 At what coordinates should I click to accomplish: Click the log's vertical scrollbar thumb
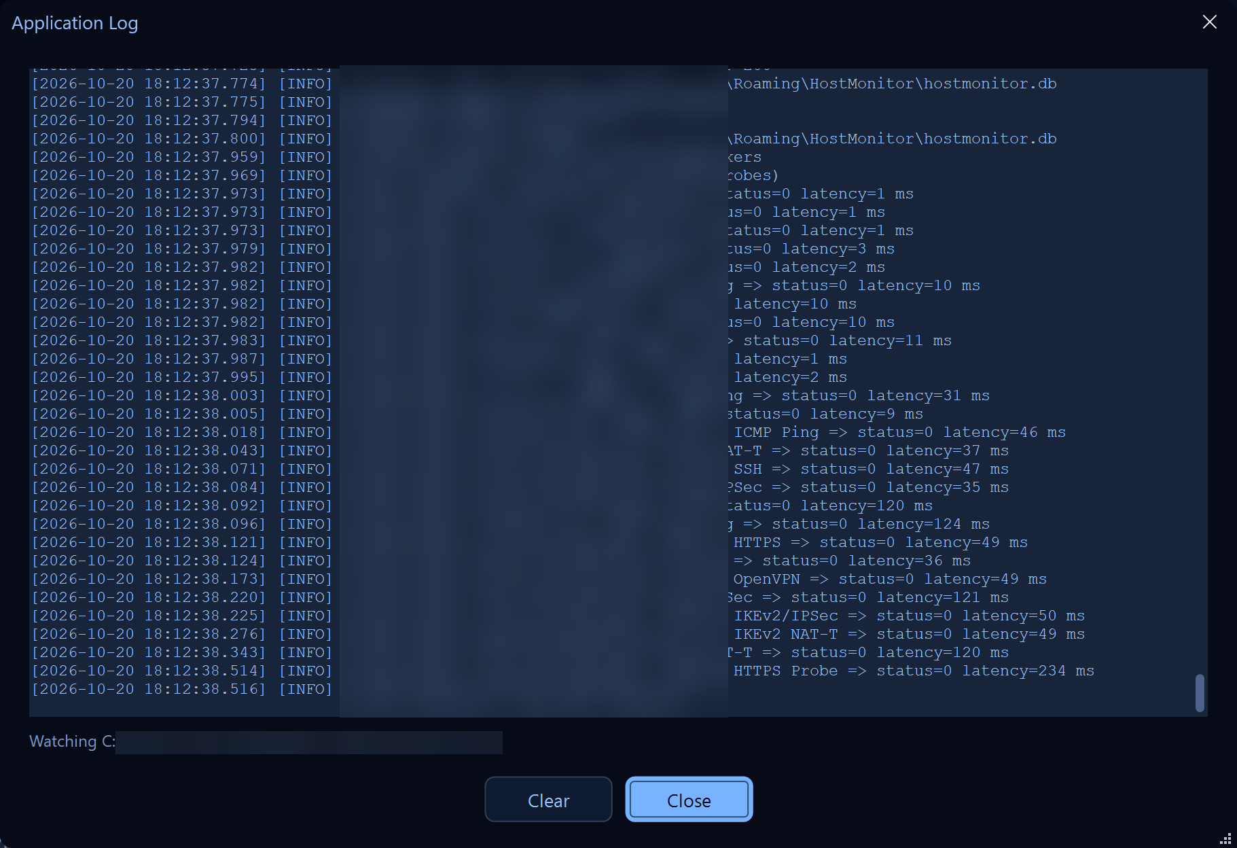[x=1200, y=693]
